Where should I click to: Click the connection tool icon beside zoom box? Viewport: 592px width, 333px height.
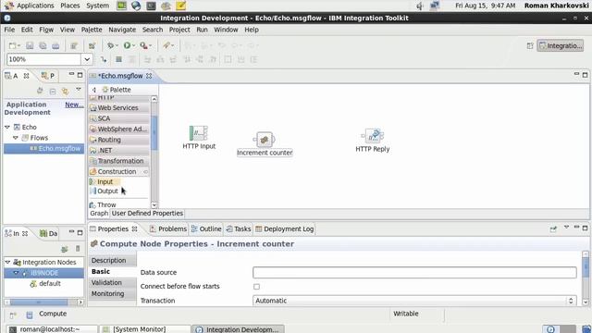click(104, 59)
